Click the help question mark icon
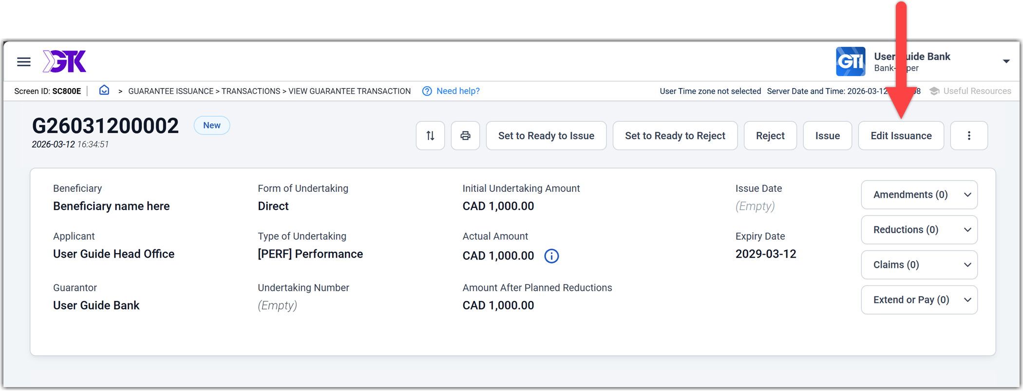Viewport: 1023px width, 391px height. (427, 91)
